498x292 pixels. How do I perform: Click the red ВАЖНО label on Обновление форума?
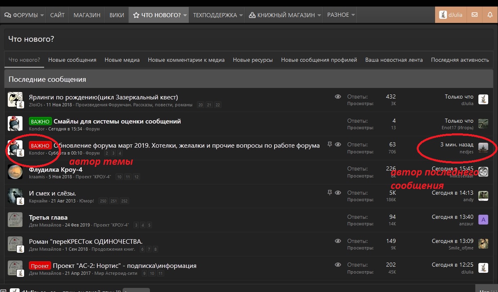click(x=40, y=146)
